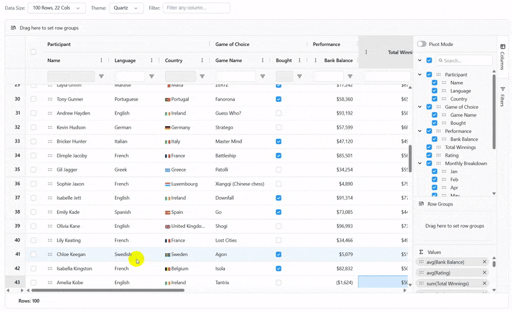Toggle the header select-all checkbox
The image size is (512, 313).
click(x=33, y=52)
